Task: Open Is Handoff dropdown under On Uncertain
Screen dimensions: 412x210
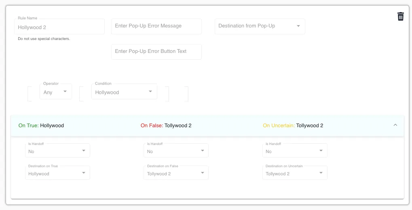Action: pos(295,151)
